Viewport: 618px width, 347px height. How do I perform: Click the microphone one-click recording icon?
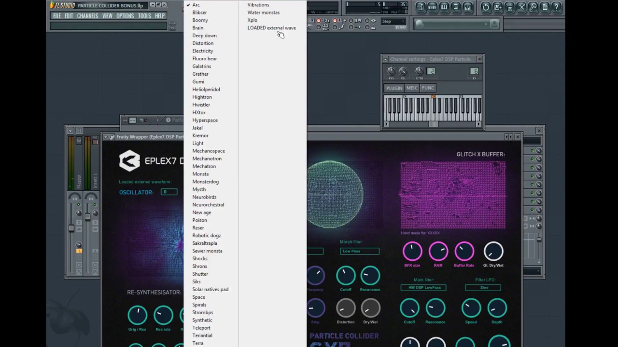[533, 7]
